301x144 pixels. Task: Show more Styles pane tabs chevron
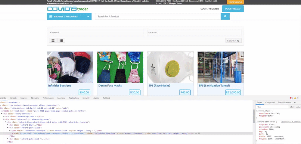pyautogui.click(x=295, y=102)
